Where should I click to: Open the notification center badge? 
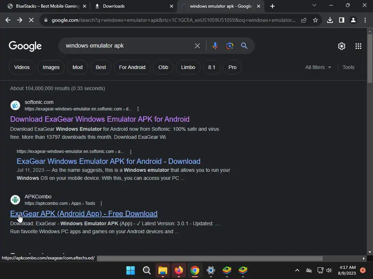(363, 270)
